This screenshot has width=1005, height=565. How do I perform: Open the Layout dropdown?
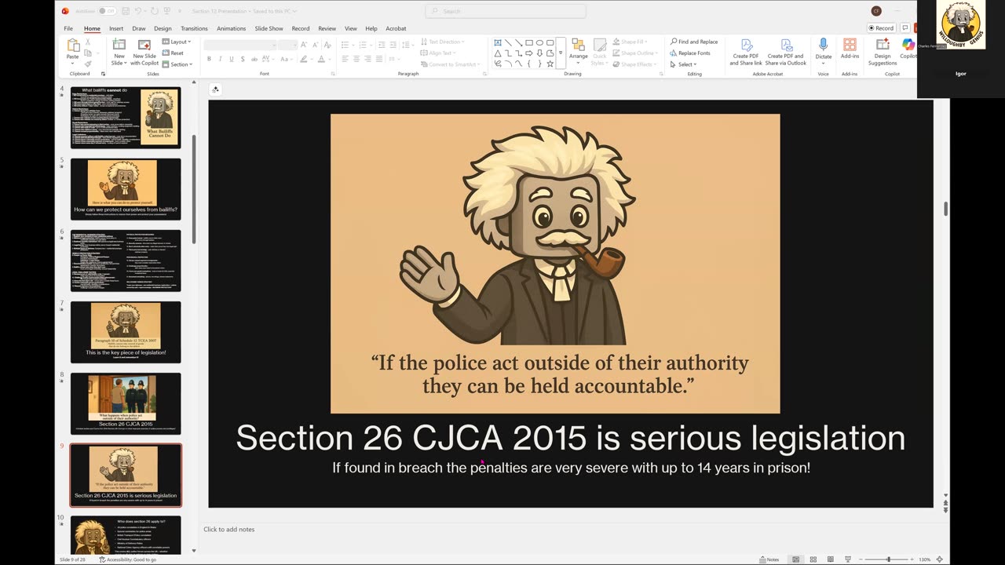(x=177, y=42)
